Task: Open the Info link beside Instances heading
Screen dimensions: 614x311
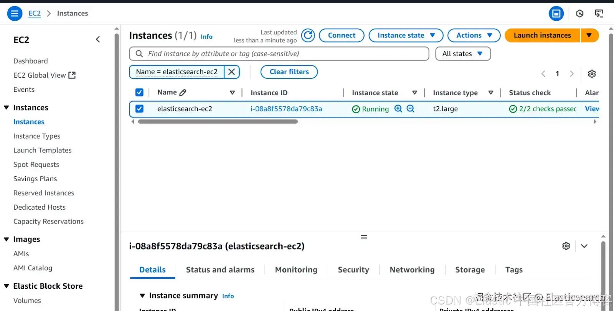Action: pyautogui.click(x=206, y=36)
